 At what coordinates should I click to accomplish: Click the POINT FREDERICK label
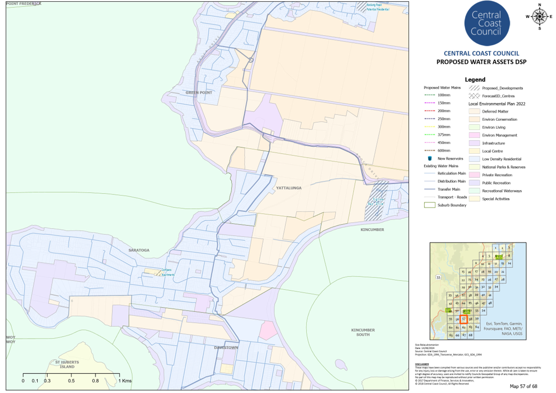[x=24, y=3]
